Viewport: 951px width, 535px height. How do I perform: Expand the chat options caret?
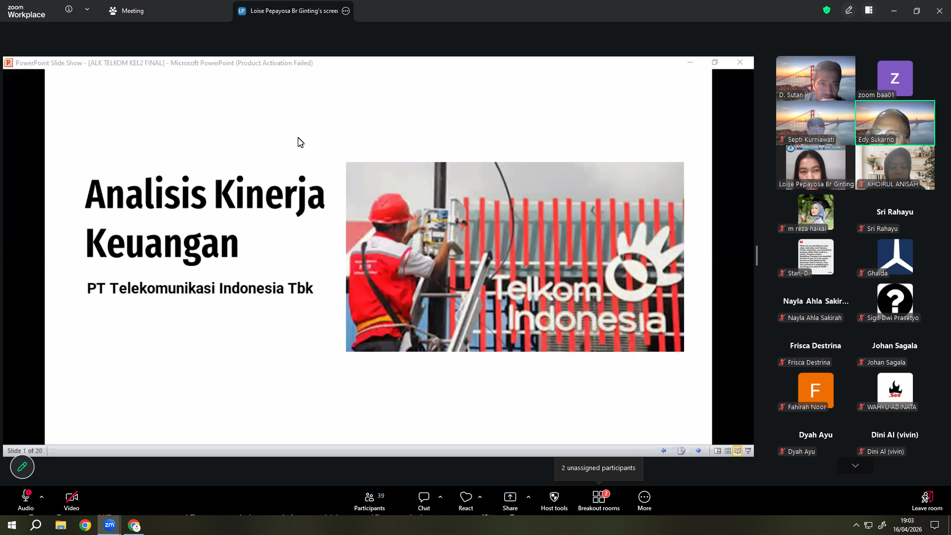440,497
